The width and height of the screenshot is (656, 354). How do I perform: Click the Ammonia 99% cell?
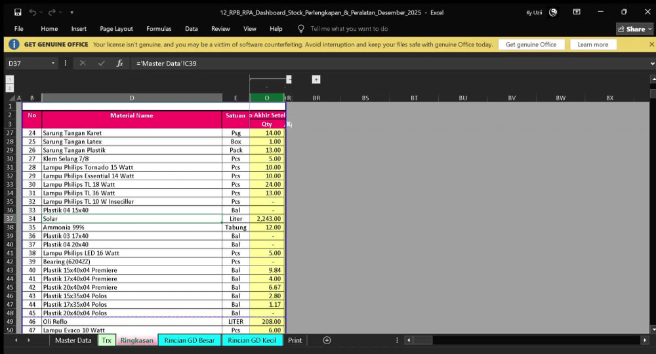coord(132,227)
